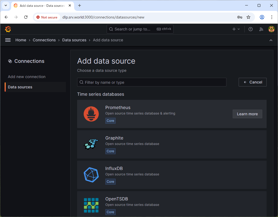Select the OpenTSDB data source title

[x=116, y=199]
